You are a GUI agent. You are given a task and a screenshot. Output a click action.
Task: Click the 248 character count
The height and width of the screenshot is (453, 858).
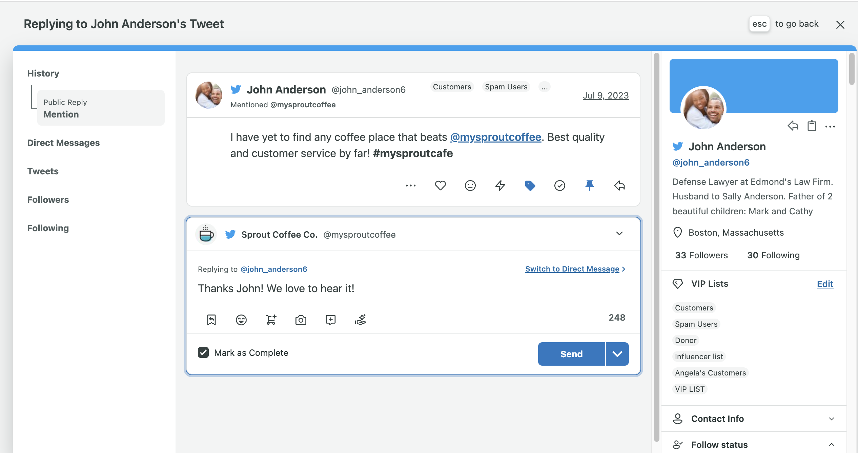point(617,318)
